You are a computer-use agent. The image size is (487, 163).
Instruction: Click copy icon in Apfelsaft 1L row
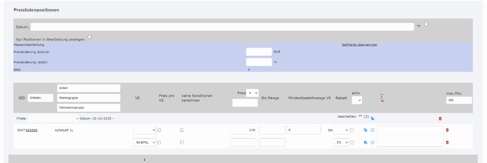point(365,130)
